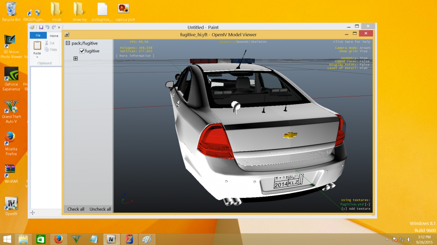
Task: Toggle the Geometry True setting
Action: (x=354, y=58)
